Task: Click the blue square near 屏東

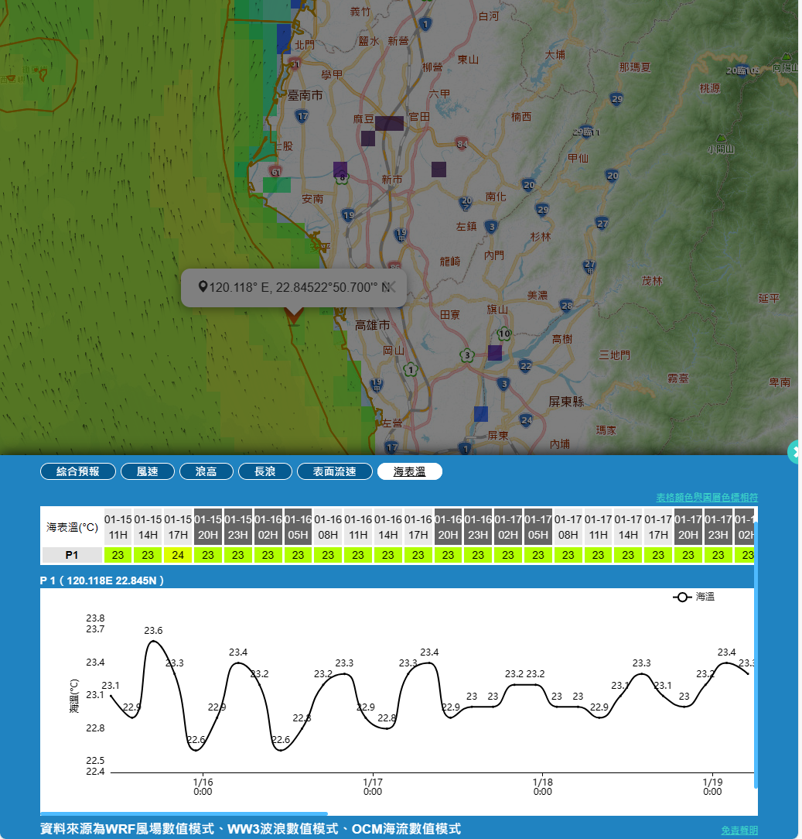Action: coord(481,414)
